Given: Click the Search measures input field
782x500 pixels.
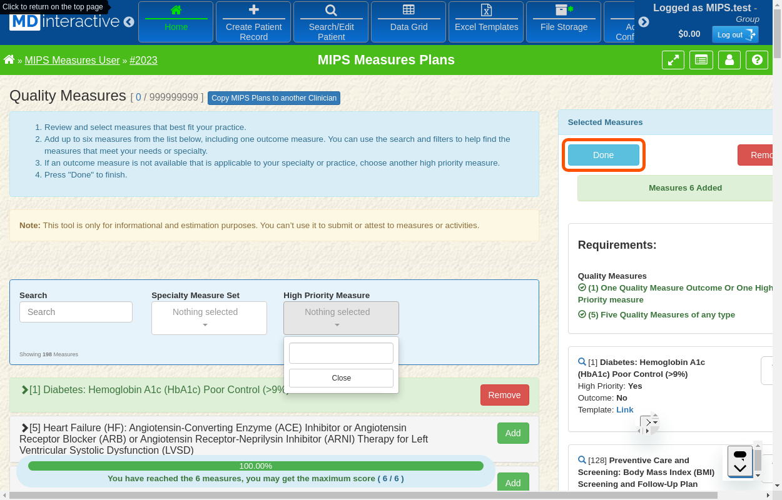Looking at the screenshot, I should pyautogui.click(x=76, y=312).
